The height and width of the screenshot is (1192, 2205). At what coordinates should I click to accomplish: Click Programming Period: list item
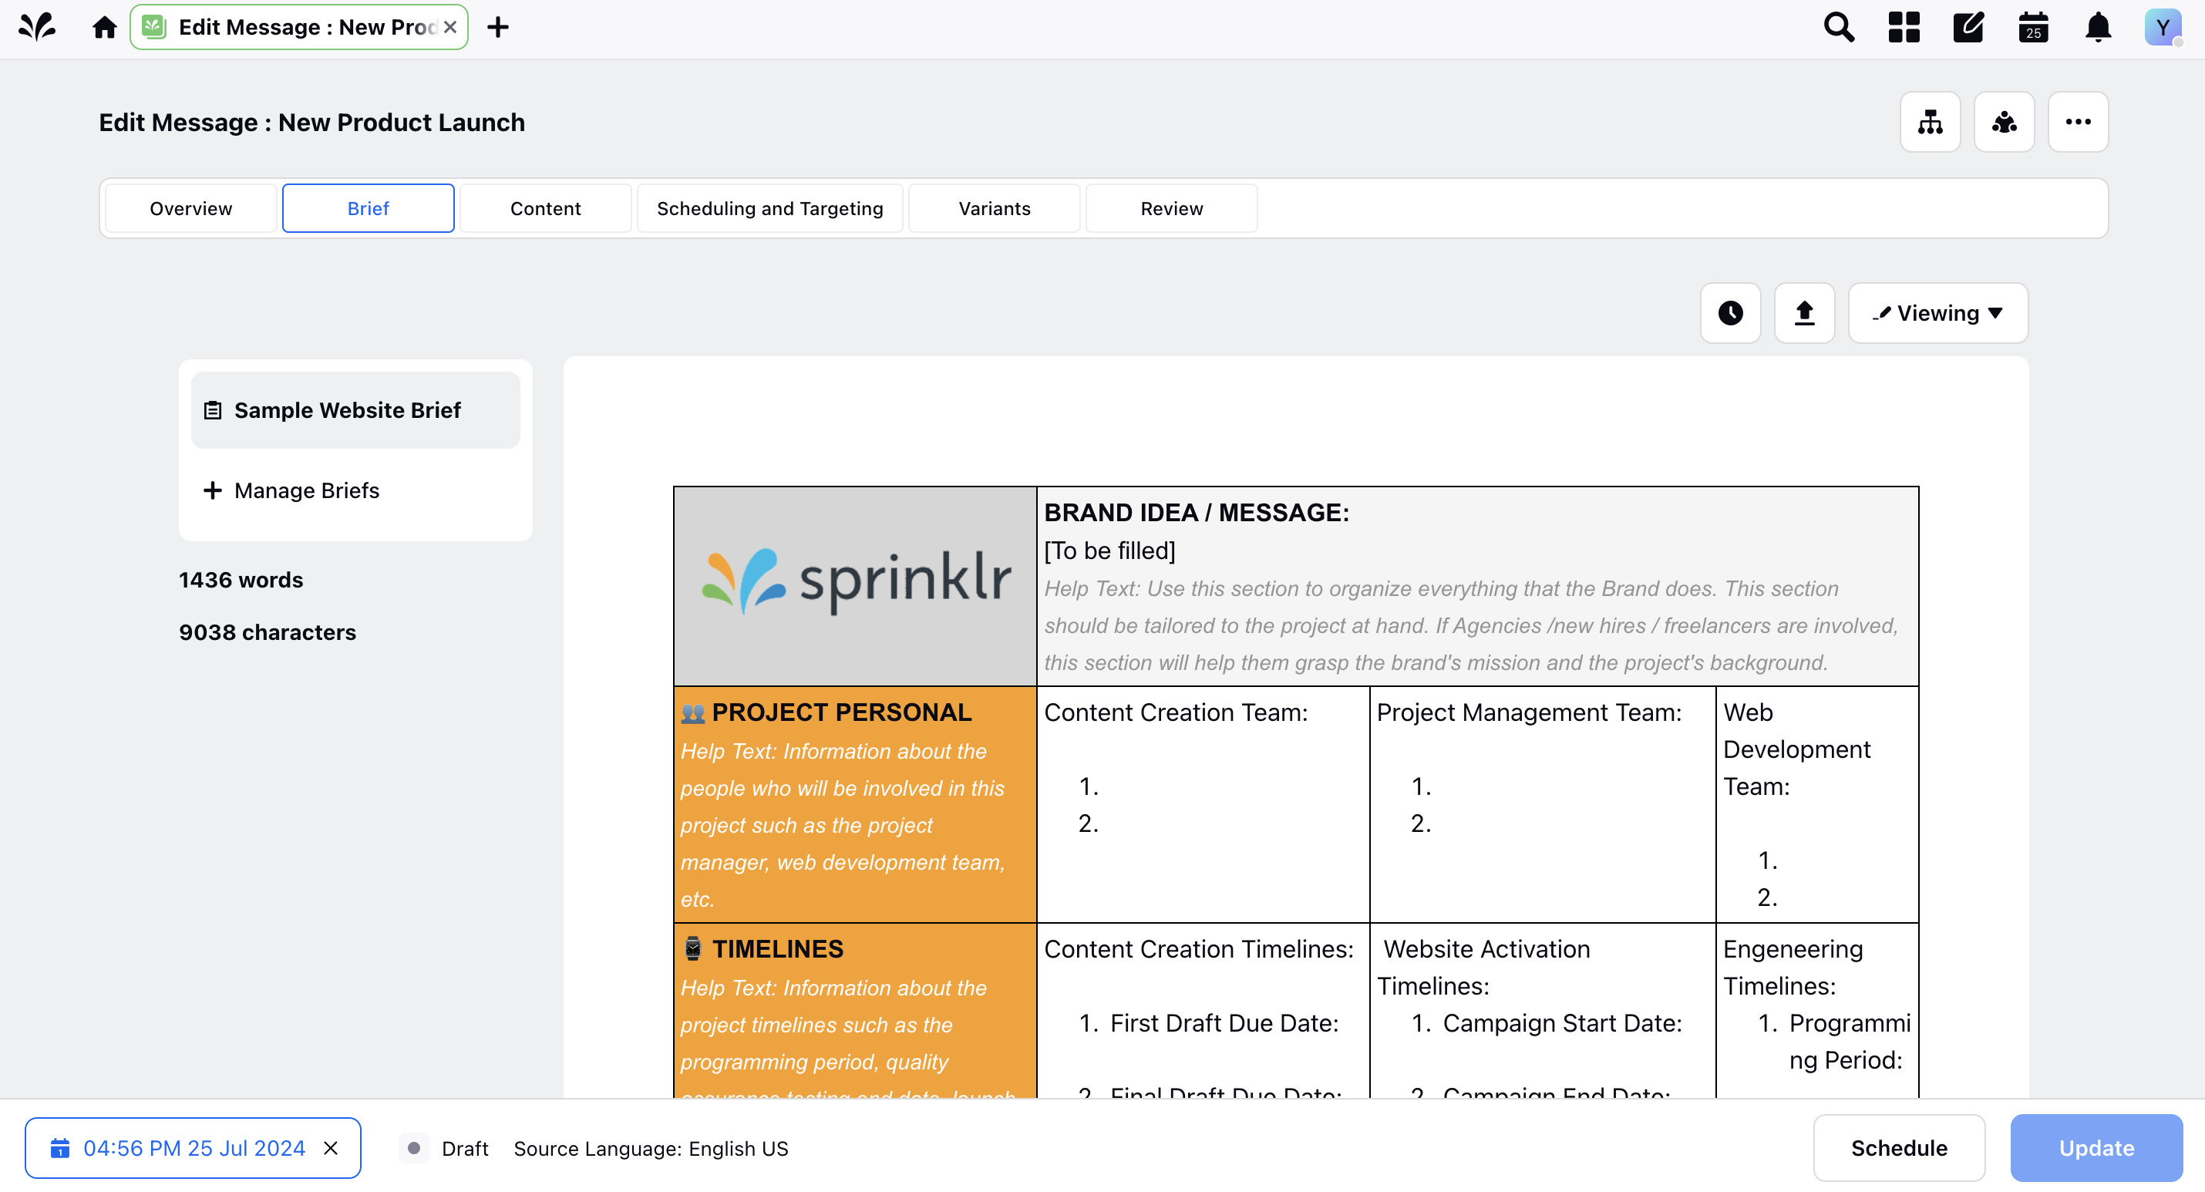(x=1849, y=1042)
